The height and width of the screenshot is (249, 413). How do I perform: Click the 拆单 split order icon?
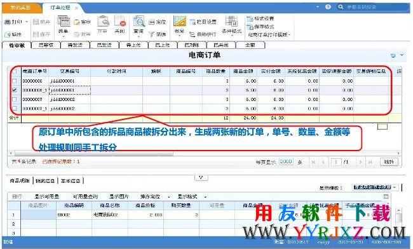coord(64,22)
